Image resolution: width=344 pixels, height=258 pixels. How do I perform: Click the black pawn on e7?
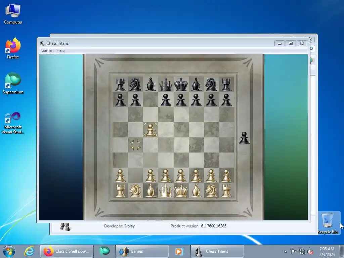click(181, 100)
